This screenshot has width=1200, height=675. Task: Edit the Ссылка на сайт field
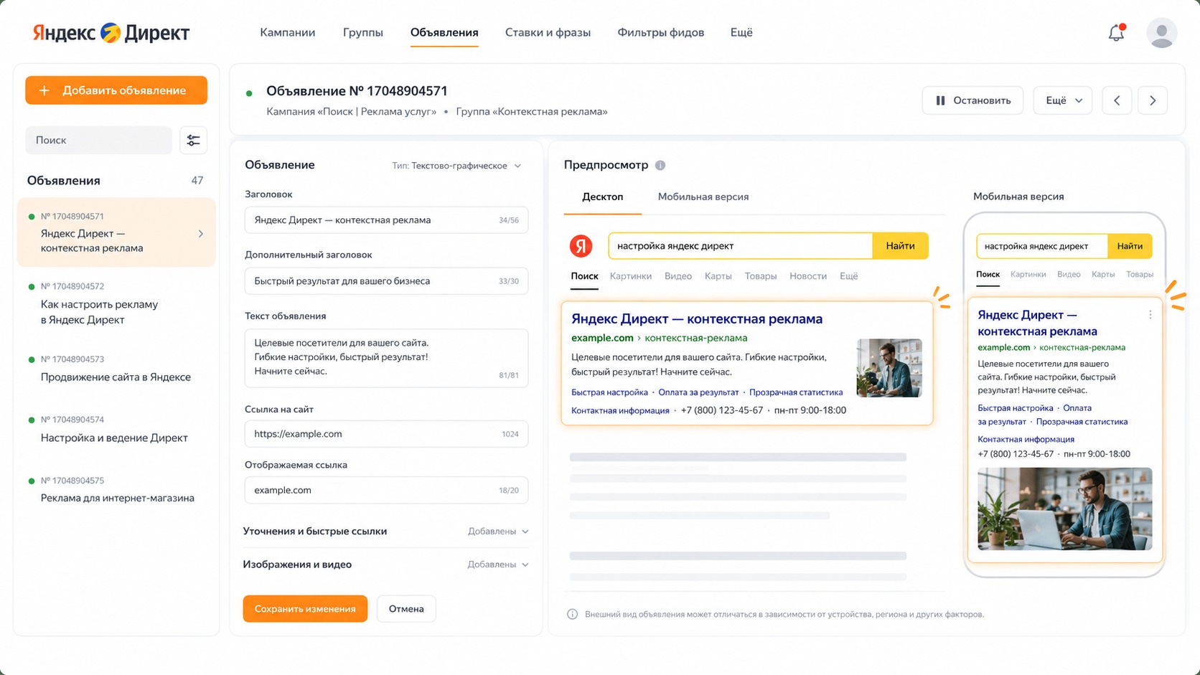(386, 434)
